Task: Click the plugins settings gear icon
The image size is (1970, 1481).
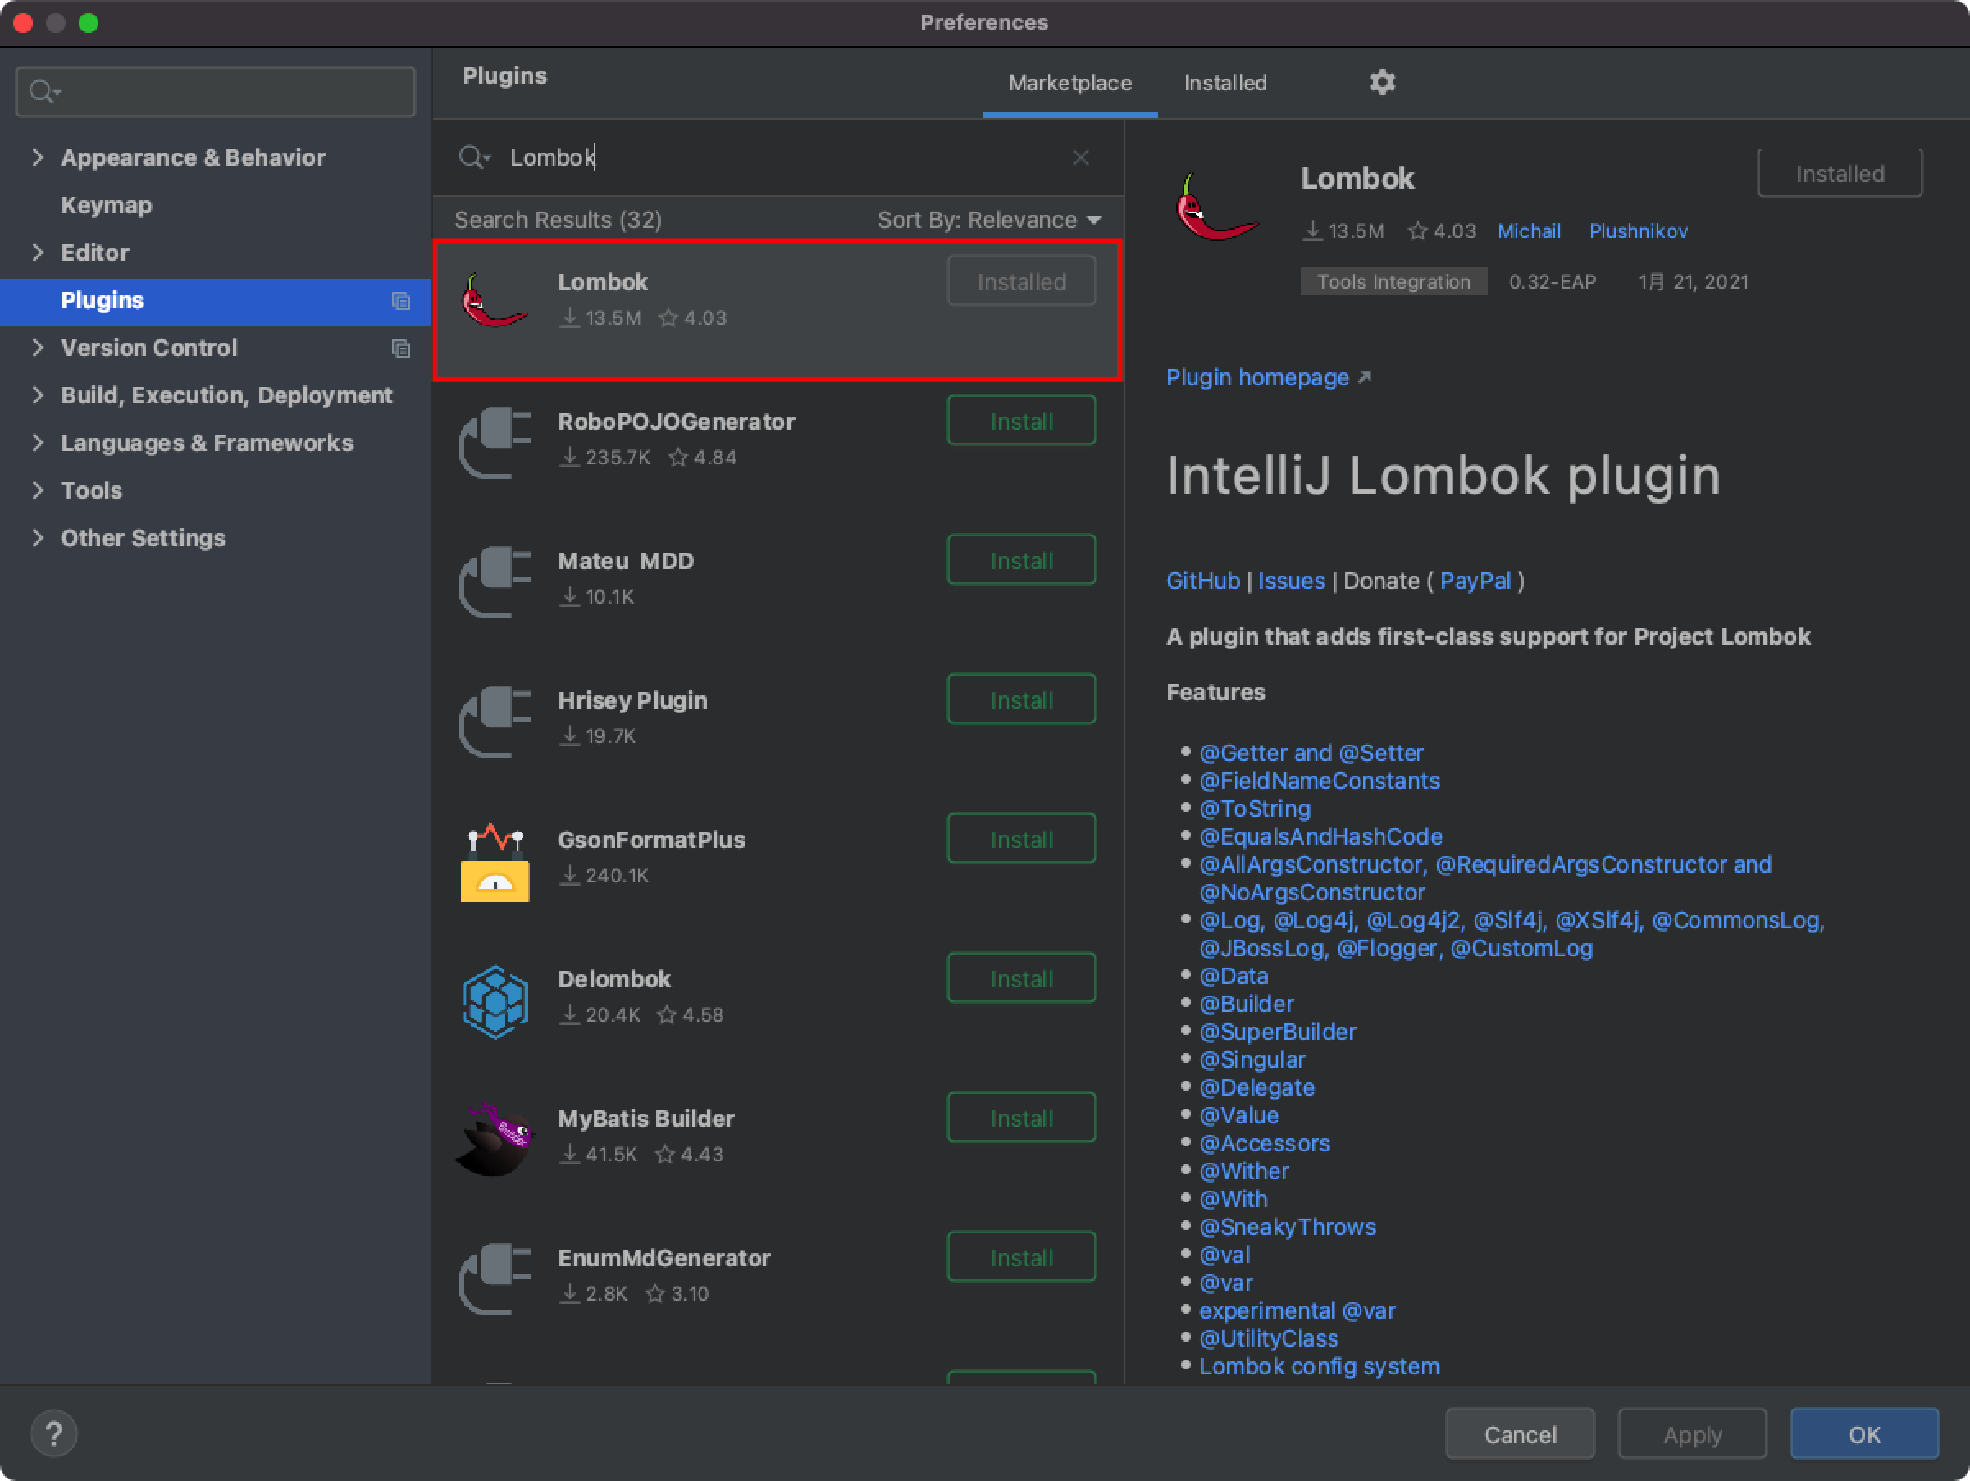Action: coord(1381,83)
